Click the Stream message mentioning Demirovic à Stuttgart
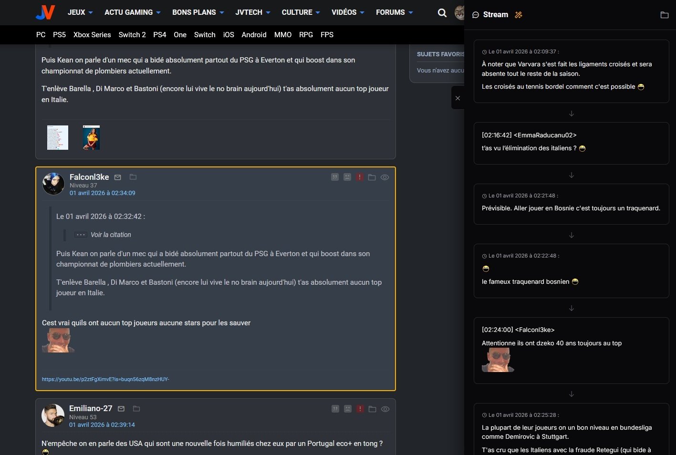This screenshot has height=455, width=676. click(572, 429)
